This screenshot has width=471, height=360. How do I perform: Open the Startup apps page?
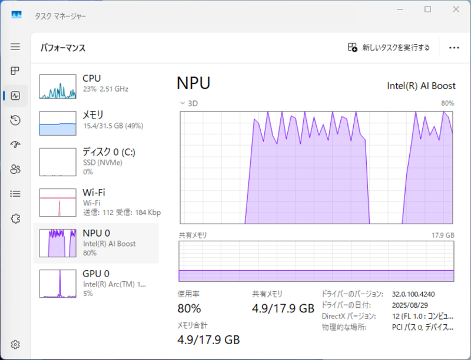15,144
